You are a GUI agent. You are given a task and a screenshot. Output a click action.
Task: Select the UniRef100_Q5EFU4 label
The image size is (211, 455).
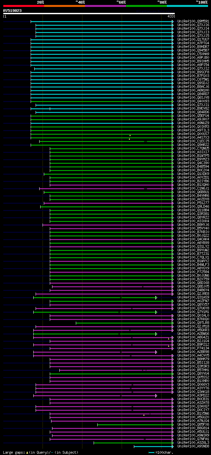pos(193,116)
